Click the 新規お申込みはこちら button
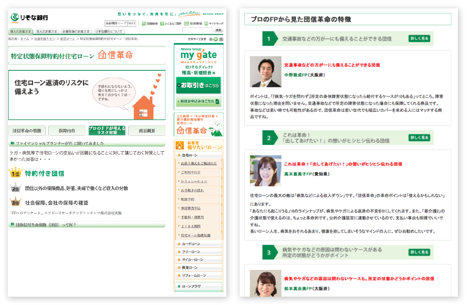Screen dimensions: 467x305 tap(198, 101)
